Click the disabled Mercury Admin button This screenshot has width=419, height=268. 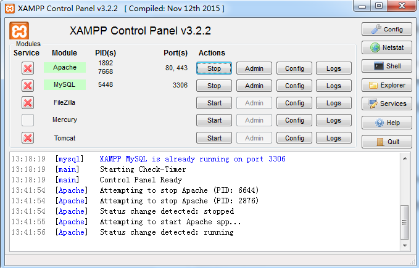(254, 120)
